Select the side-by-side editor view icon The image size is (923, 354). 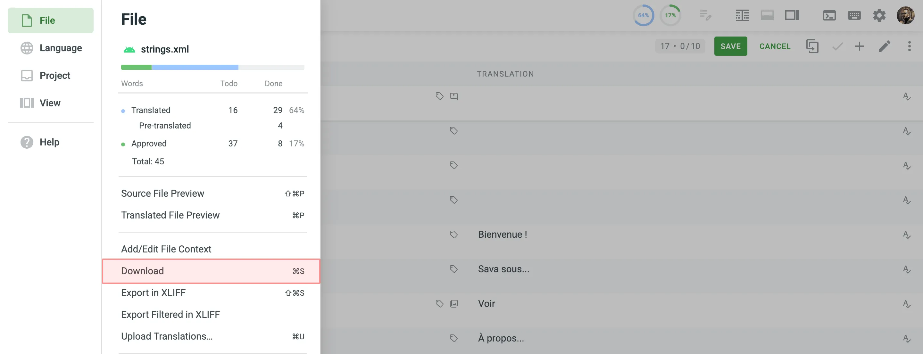(792, 15)
